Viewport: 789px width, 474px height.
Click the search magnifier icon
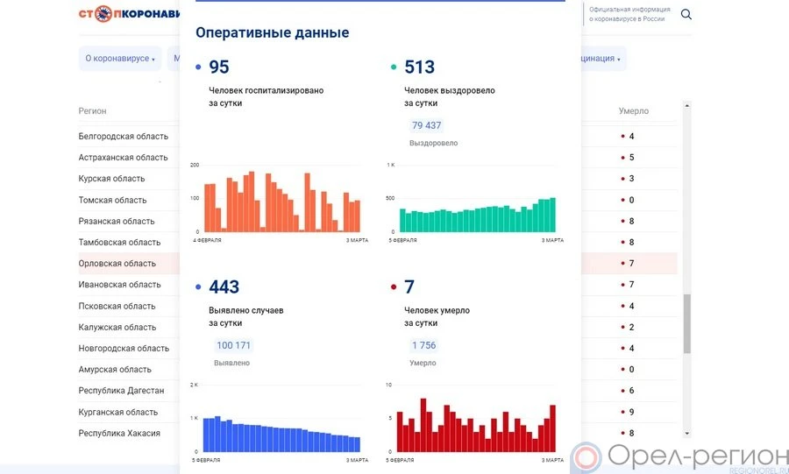coord(686,14)
